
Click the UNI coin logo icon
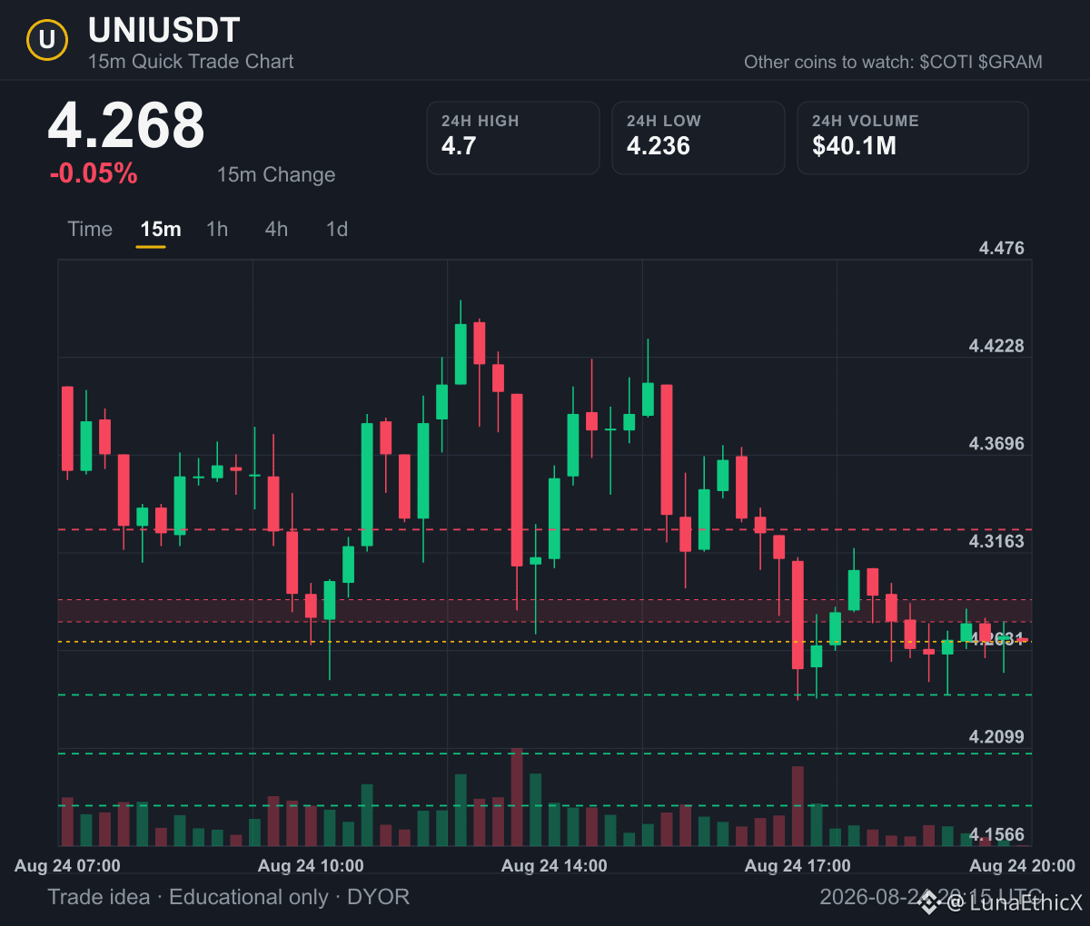point(47,40)
